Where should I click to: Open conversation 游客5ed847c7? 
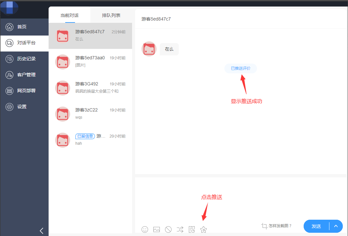(90, 36)
